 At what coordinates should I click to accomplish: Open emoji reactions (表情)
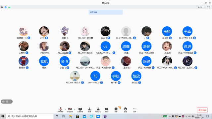tap(125, 110)
